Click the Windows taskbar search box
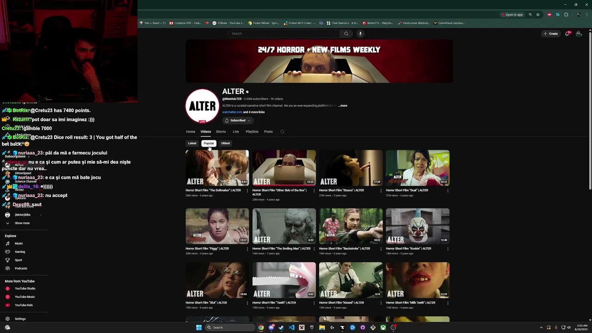592x333 pixels. (230, 327)
